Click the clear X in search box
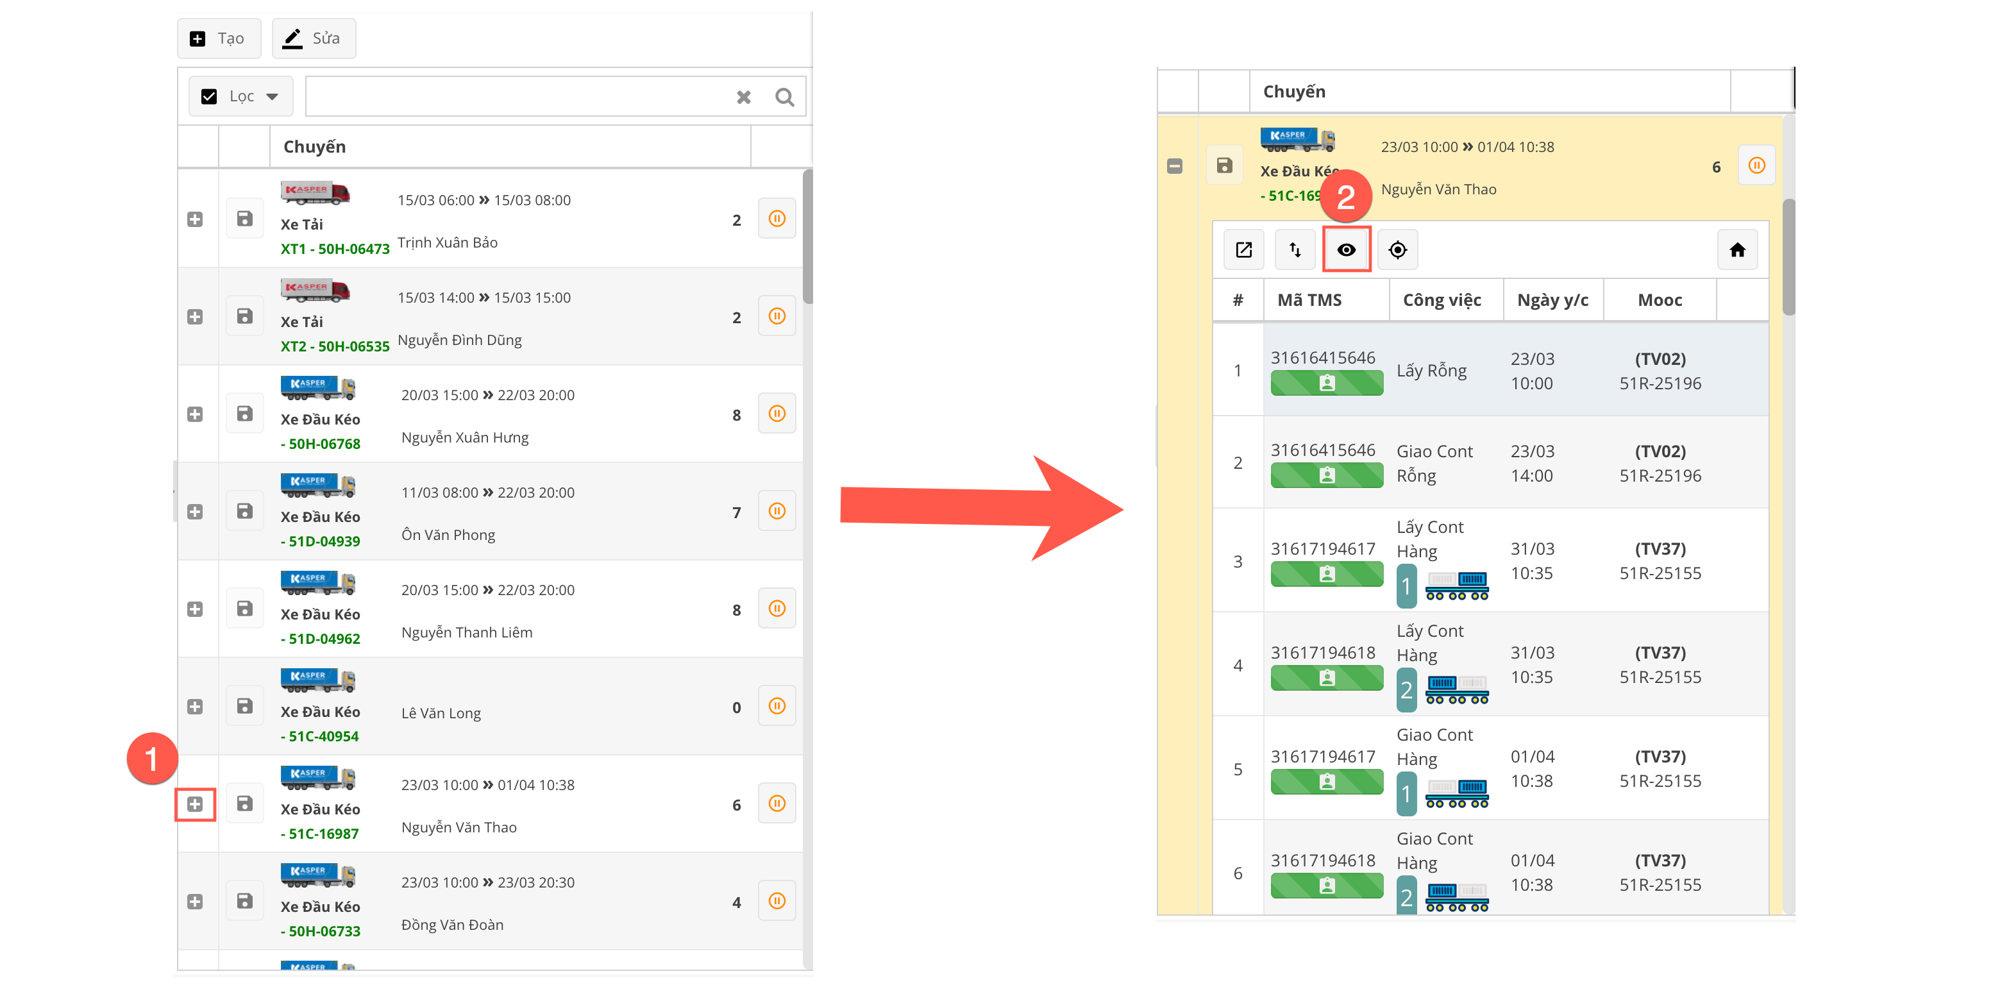This screenshot has height=994, width=1993. point(743,97)
